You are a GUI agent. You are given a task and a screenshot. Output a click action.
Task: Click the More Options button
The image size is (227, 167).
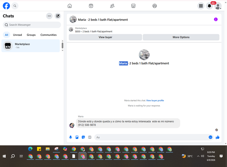click(181, 37)
